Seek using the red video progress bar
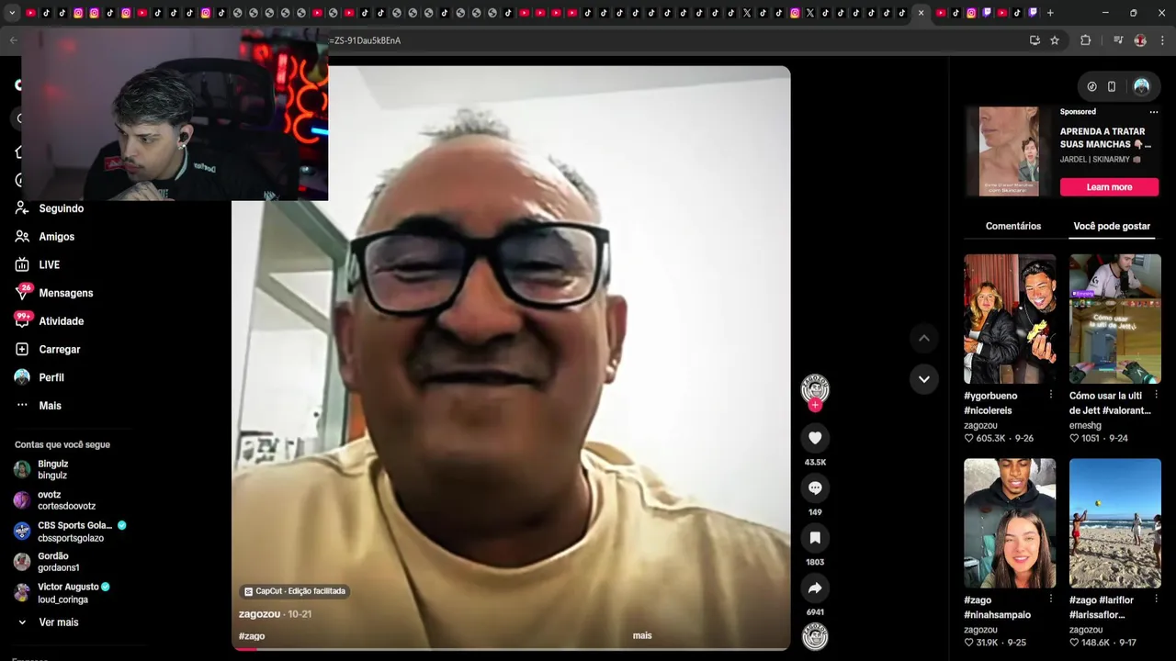The height and width of the screenshot is (661, 1176). pyautogui.click(x=511, y=649)
